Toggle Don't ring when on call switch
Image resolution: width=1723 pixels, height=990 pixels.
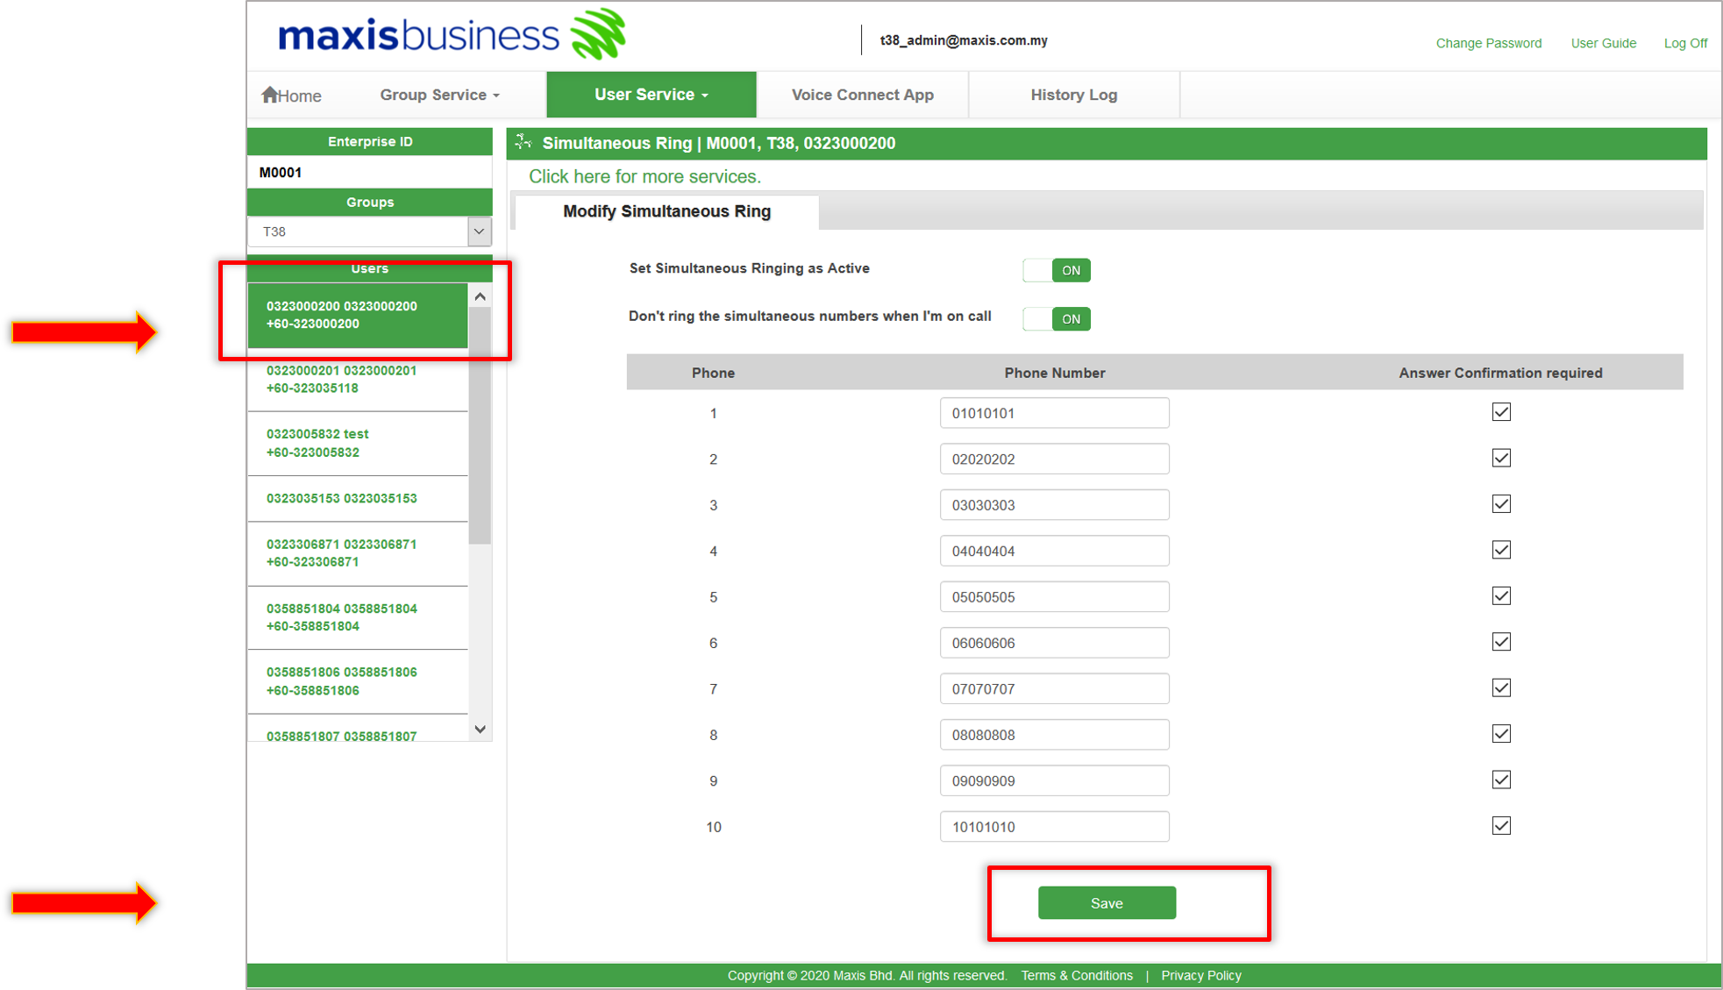1057,319
